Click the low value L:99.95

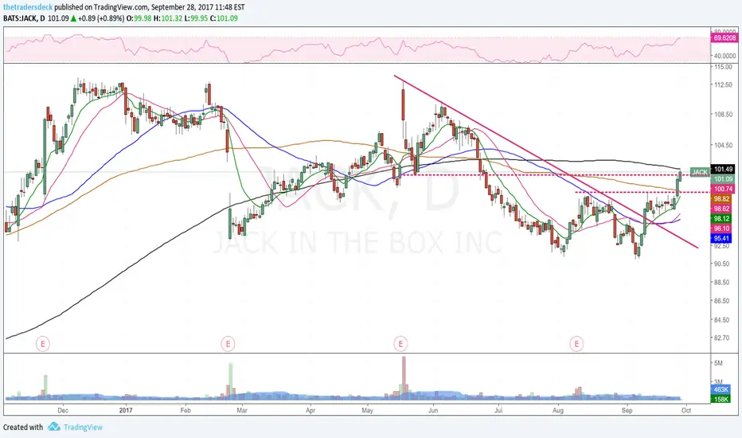(x=196, y=18)
